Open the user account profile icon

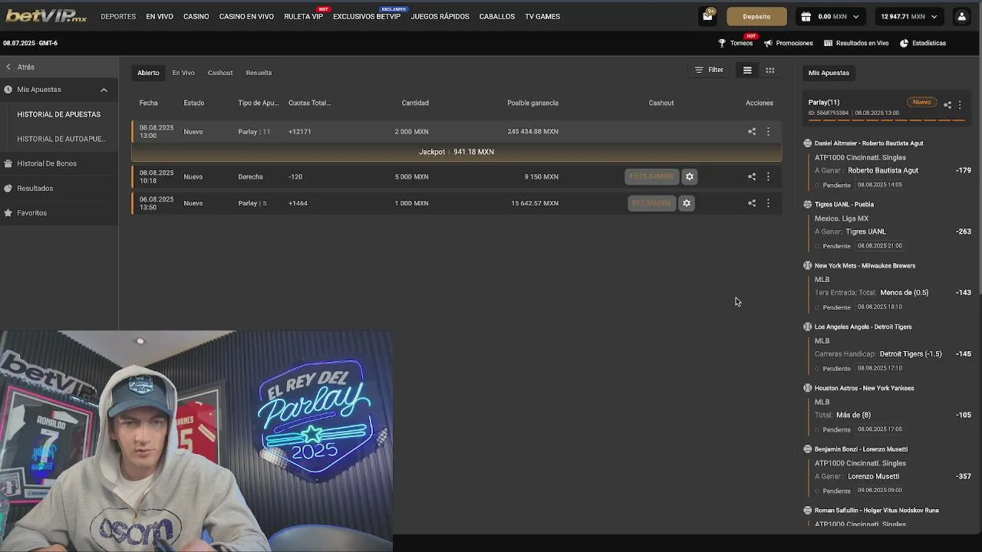[x=961, y=16]
